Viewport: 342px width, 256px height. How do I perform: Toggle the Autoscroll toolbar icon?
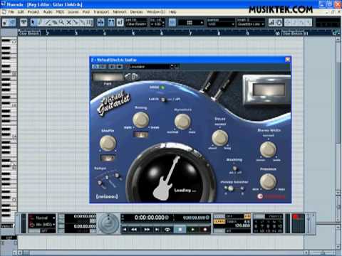click(x=100, y=23)
